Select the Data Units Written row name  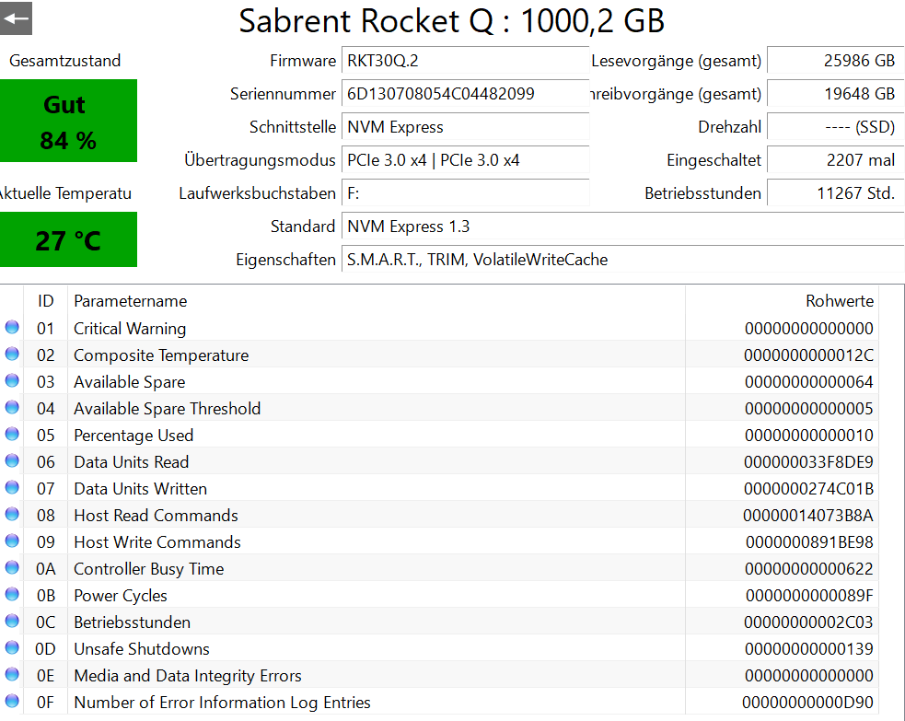(140, 489)
